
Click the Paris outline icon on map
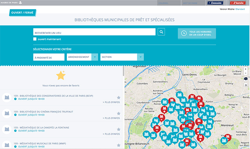[x=245, y=79]
